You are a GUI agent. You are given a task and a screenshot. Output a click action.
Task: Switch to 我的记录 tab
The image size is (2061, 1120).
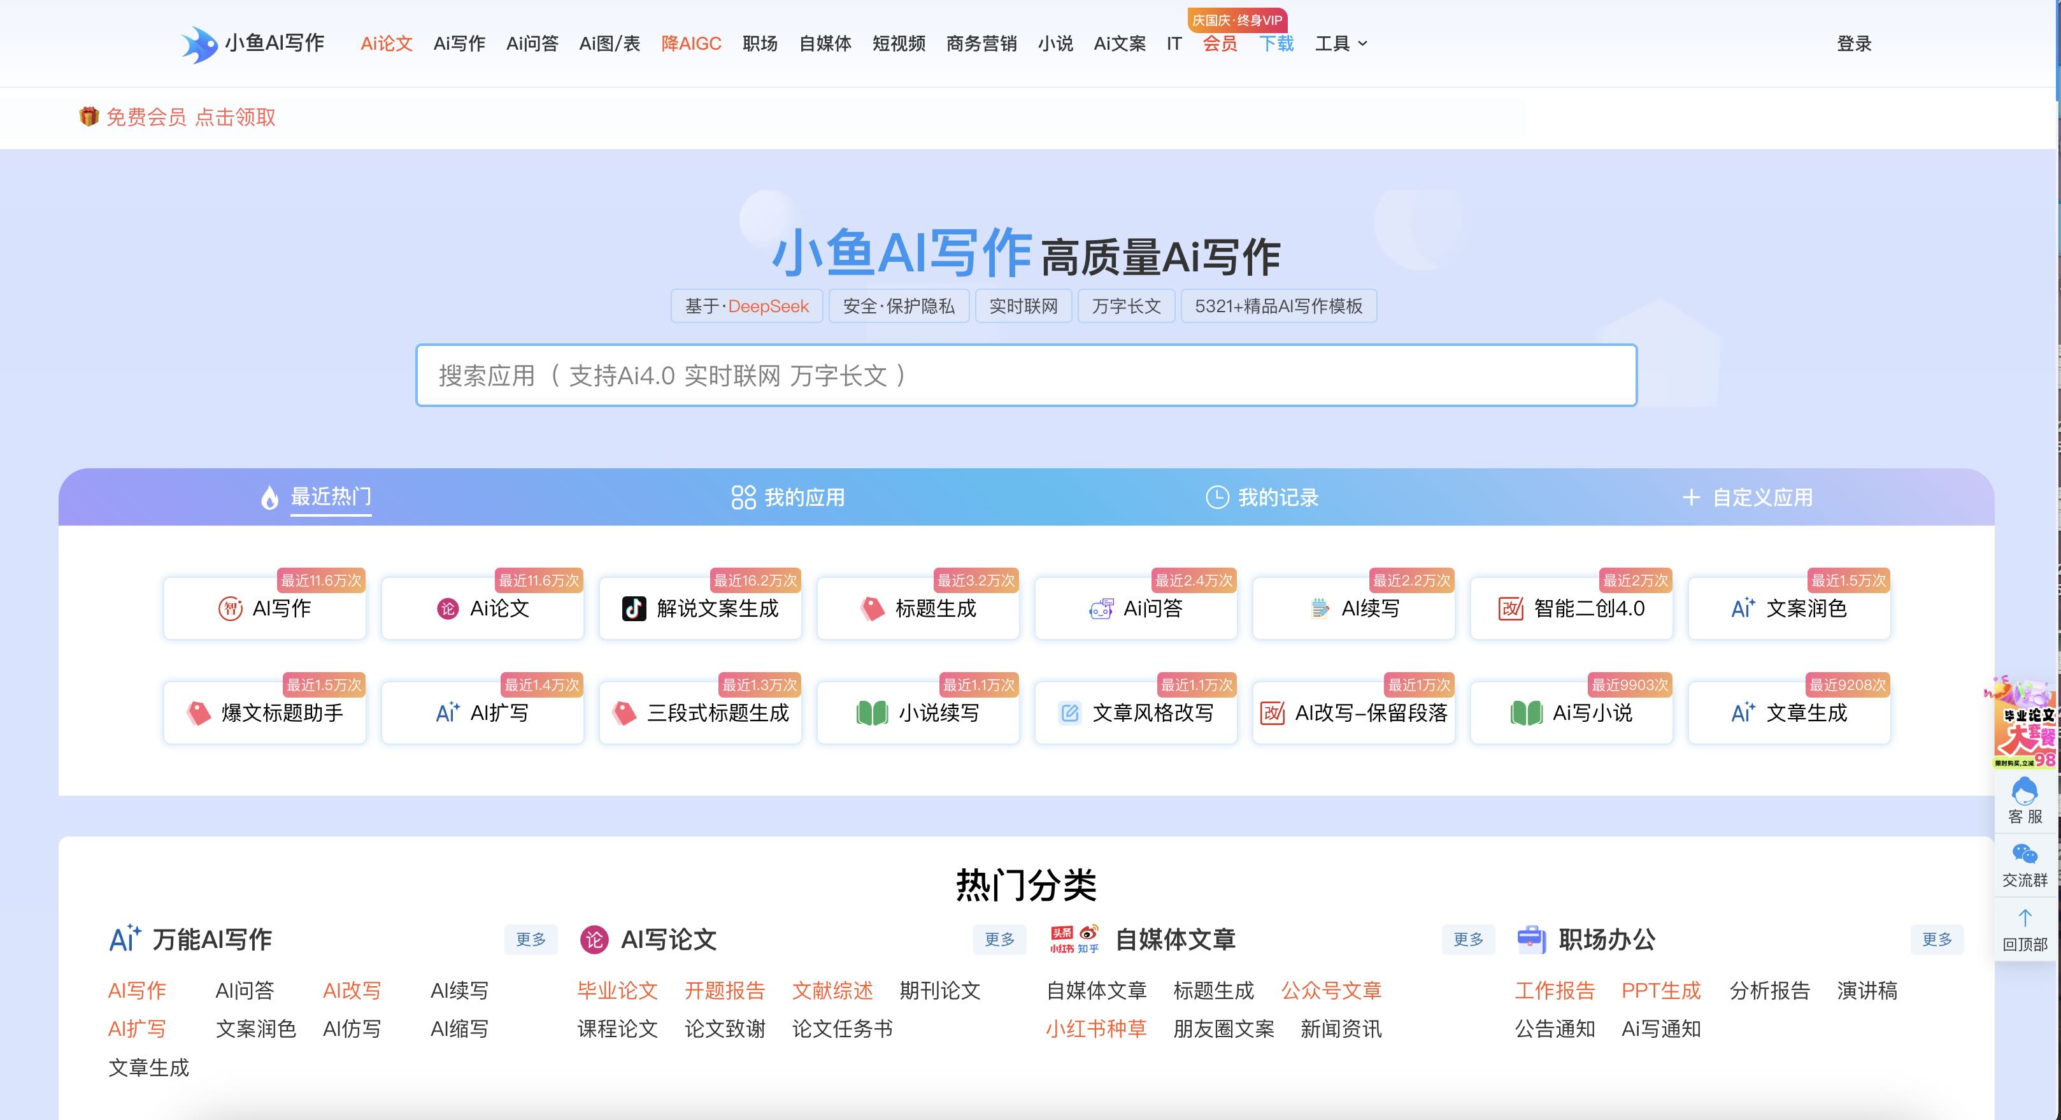tap(1262, 498)
